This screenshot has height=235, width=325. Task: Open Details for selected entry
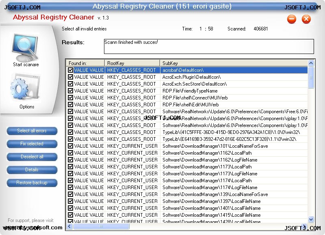[32, 170]
